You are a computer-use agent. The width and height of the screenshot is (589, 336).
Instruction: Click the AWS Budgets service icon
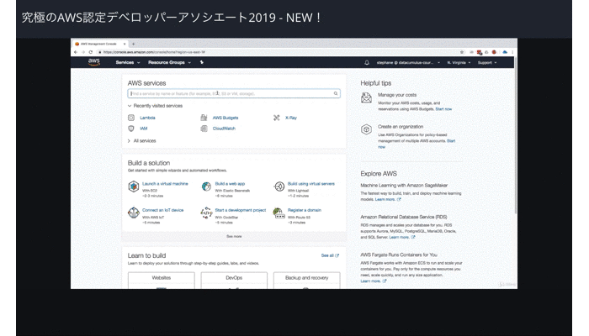204,118
